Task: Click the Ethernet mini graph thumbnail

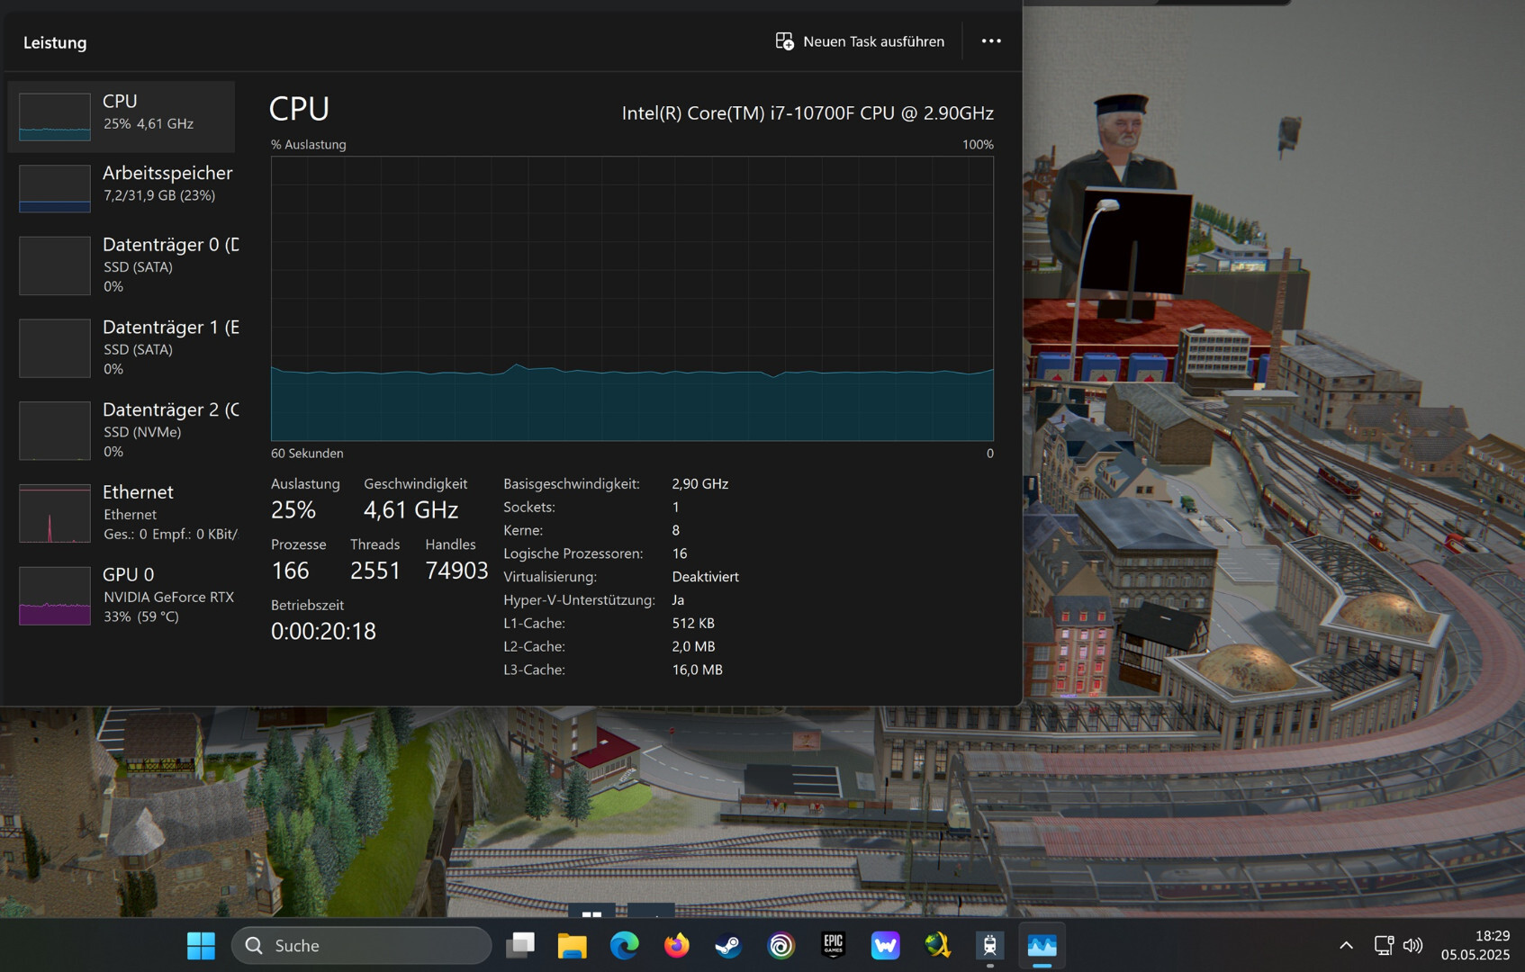Action: tap(55, 514)
